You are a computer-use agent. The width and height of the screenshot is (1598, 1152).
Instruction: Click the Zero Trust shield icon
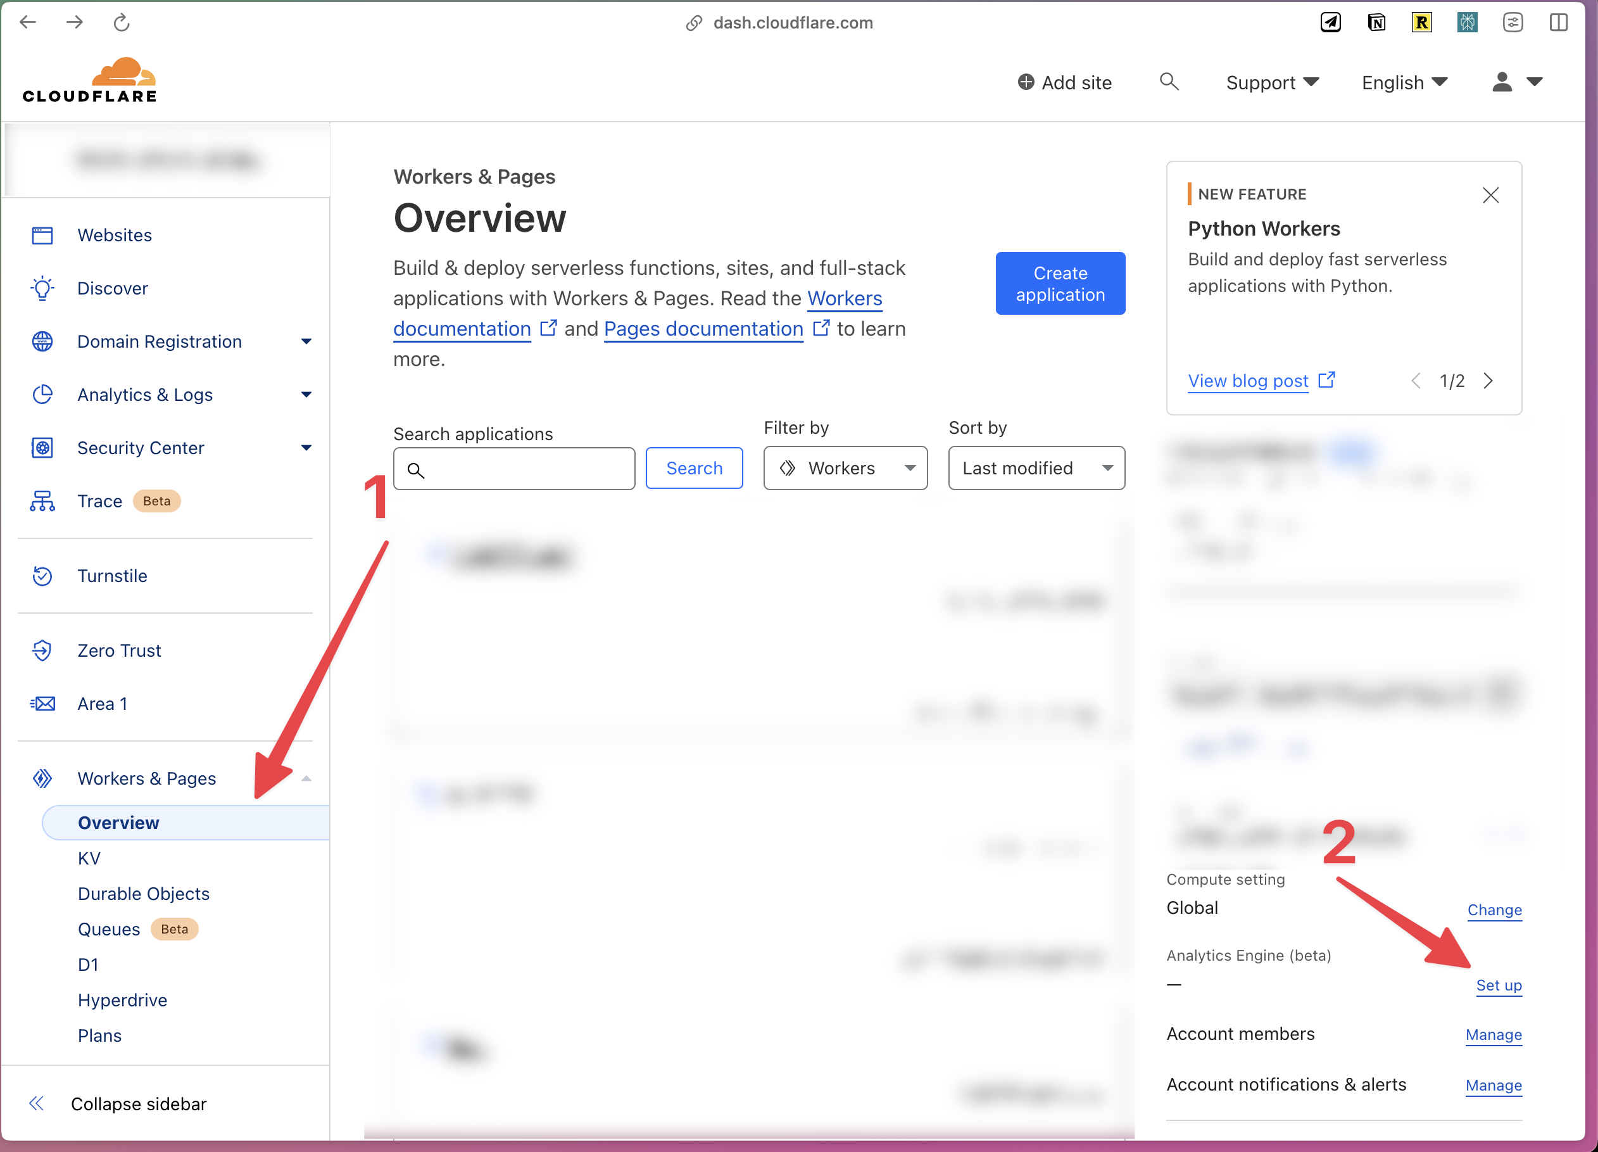42,650
